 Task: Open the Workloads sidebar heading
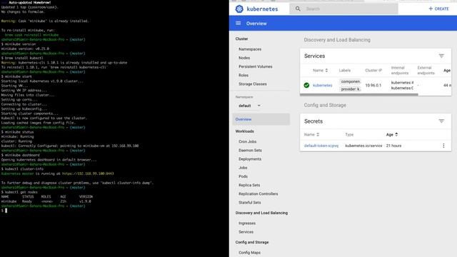tap(244, 131)
